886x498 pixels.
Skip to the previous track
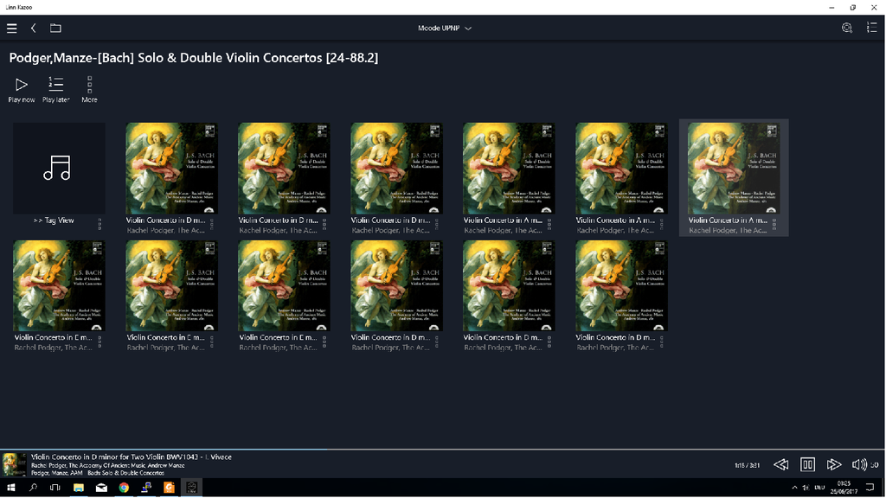click(x=780, y=464)
